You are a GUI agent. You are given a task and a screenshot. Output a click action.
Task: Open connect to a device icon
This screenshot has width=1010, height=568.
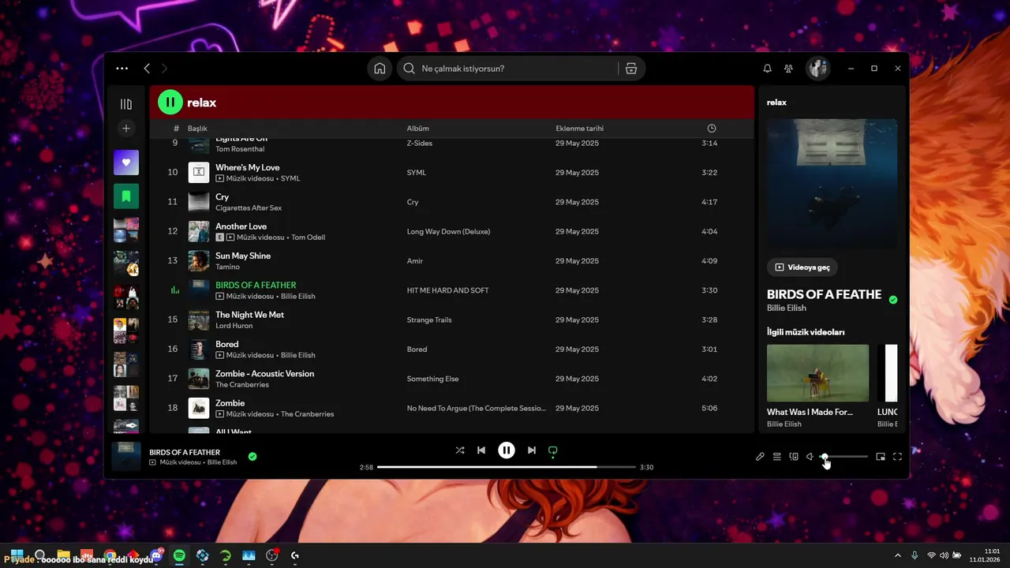pos(794,457)
